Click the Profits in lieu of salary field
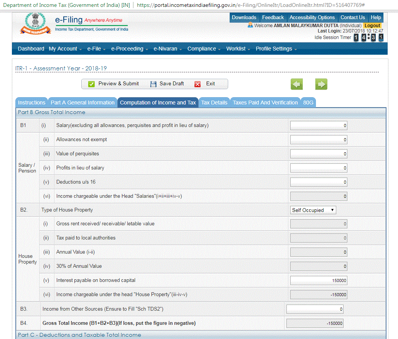This screenshot has width=398, height=339. (319, 168)
